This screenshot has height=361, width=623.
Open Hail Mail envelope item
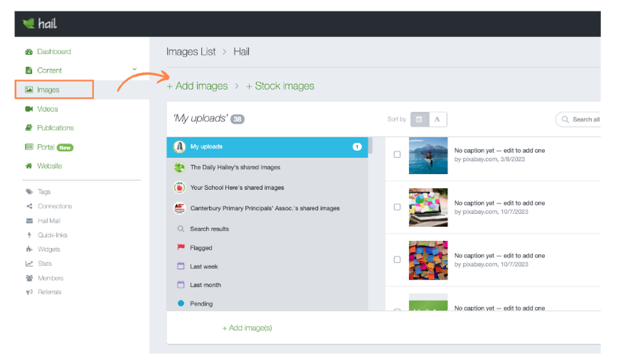click(49, 221)
